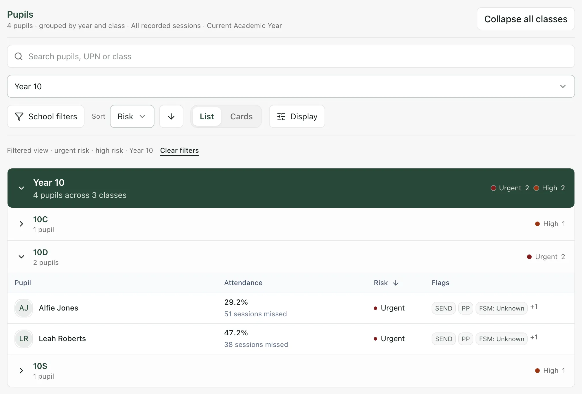Click Flags column header
Image resolution: width=582 pixels, height=394 pixels.
(x=441, y=283)
